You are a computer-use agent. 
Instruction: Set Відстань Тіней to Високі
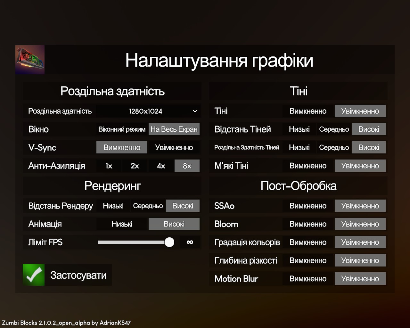tap(369, 129)
